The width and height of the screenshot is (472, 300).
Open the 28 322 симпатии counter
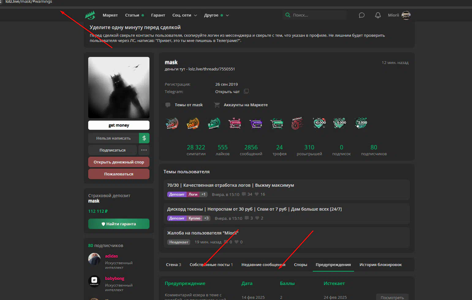(196, 150)
